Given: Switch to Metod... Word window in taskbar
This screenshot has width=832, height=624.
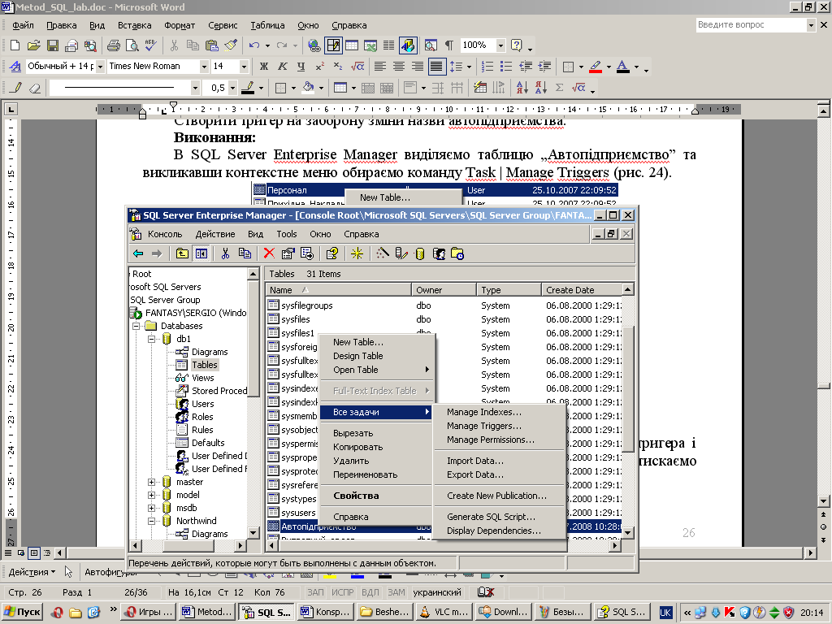Looking at the screenshot, I should click(207, 612).
